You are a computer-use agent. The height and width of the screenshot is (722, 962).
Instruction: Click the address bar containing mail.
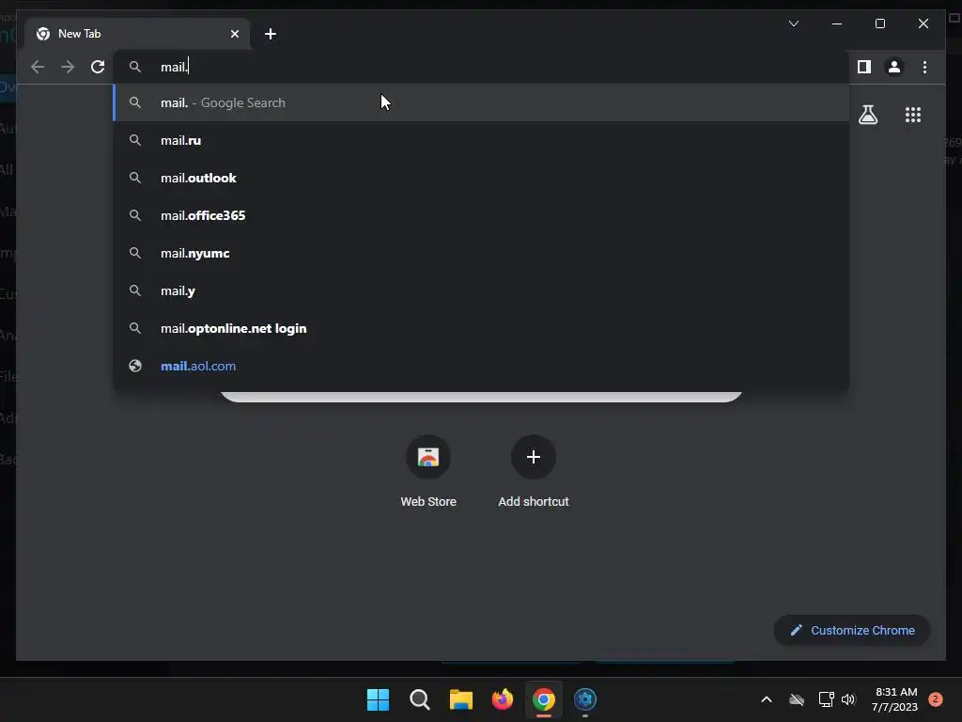(481, 67)
